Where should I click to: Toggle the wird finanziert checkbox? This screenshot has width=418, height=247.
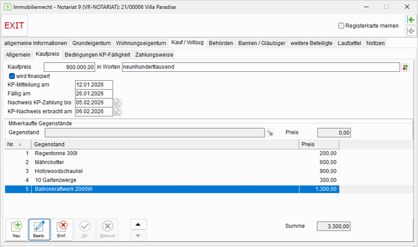point(12,76)
